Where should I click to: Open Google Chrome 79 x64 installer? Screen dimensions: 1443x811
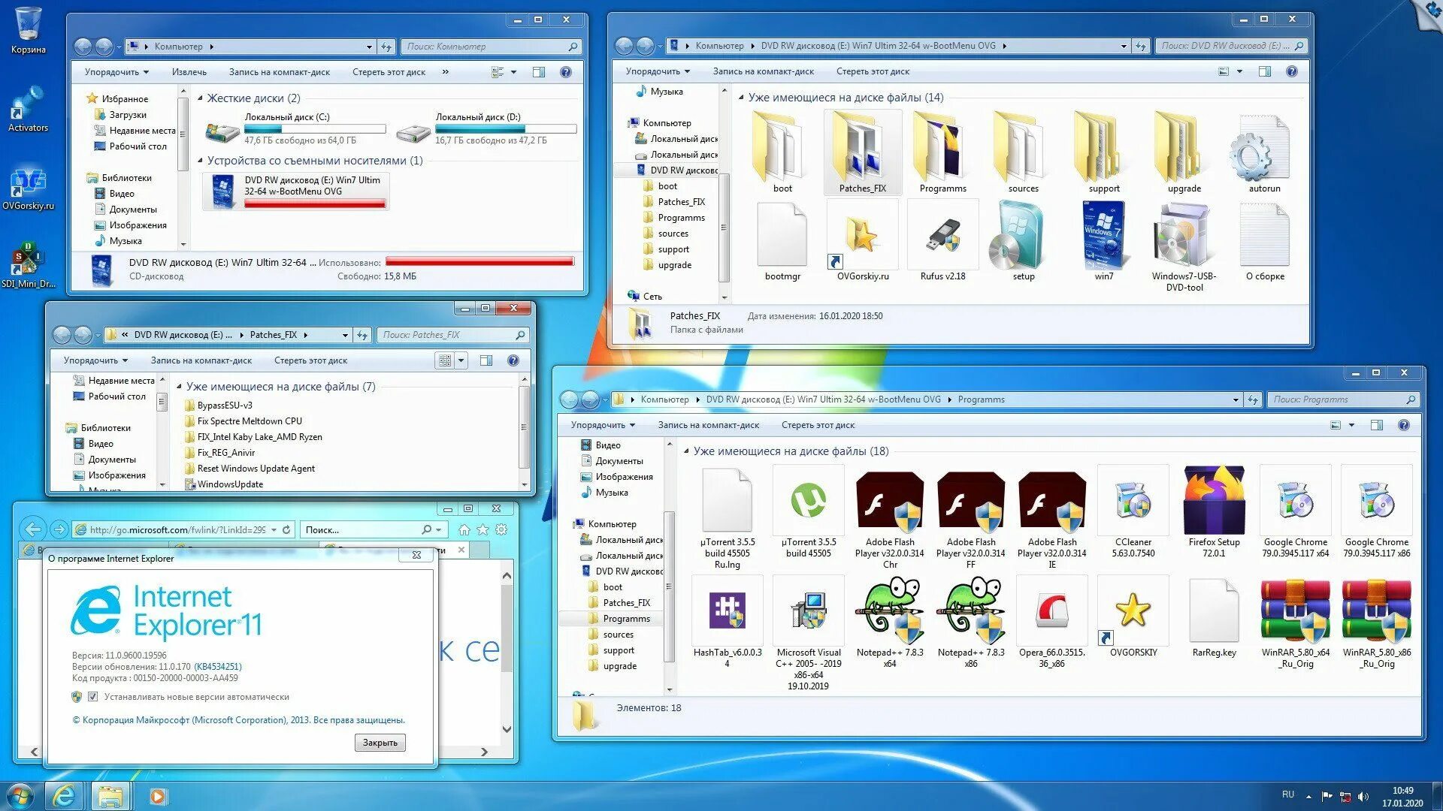pyautogui.click(x=1295, y=499)
